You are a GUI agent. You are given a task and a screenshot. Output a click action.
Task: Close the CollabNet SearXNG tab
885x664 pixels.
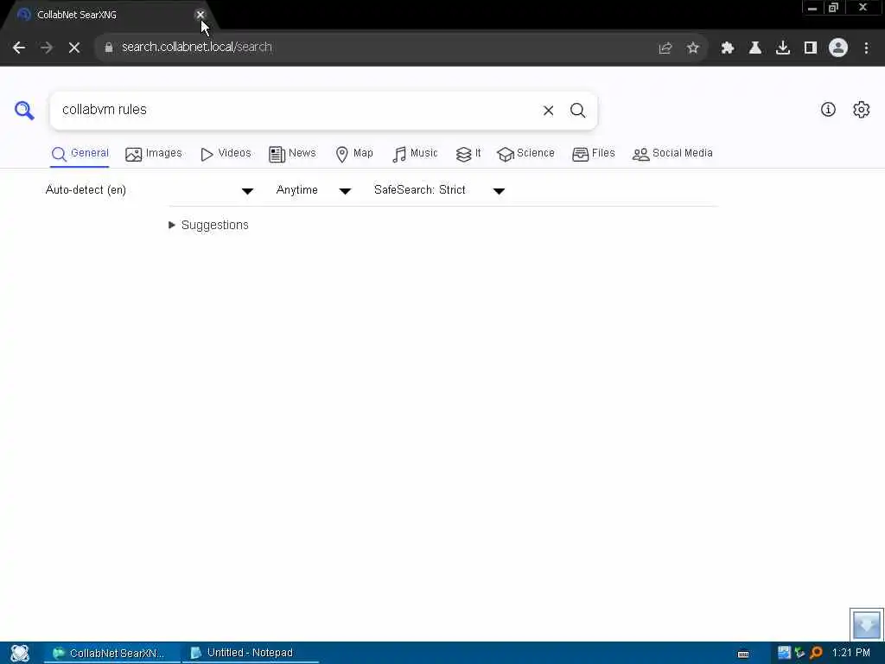pyautogui.click(x=200, y=15)
